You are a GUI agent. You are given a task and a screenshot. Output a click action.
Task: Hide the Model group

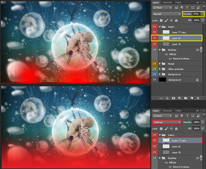point(154,64)
